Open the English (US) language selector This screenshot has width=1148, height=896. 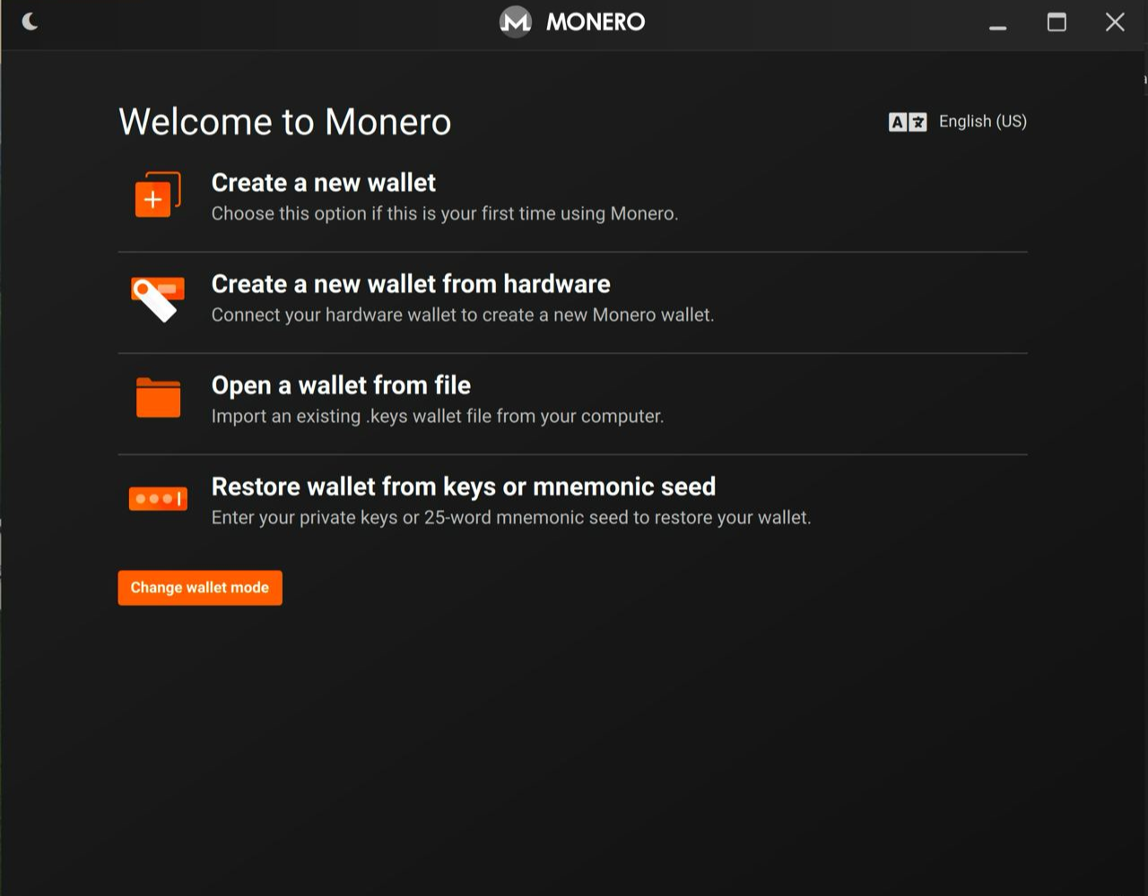pyautogui.click(x=982, y=122)
